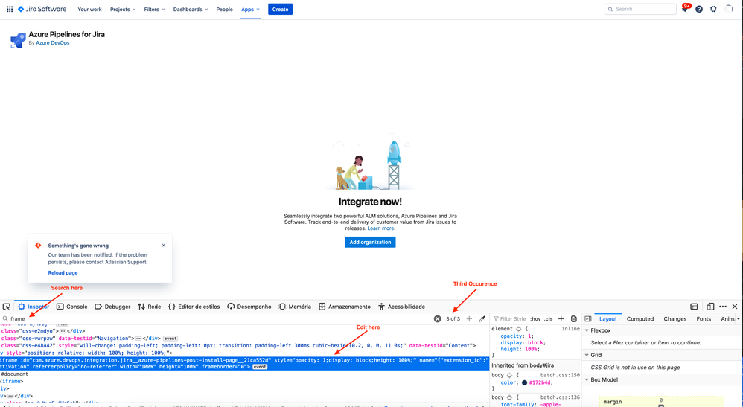Open the Projects dropdown
The height and width of the screenshot is (407, 743).
123,10
